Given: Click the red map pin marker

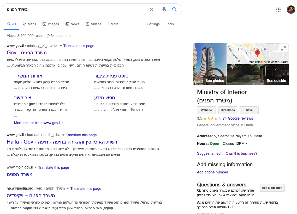Looking at the screenshot, I should click(257, 53).
